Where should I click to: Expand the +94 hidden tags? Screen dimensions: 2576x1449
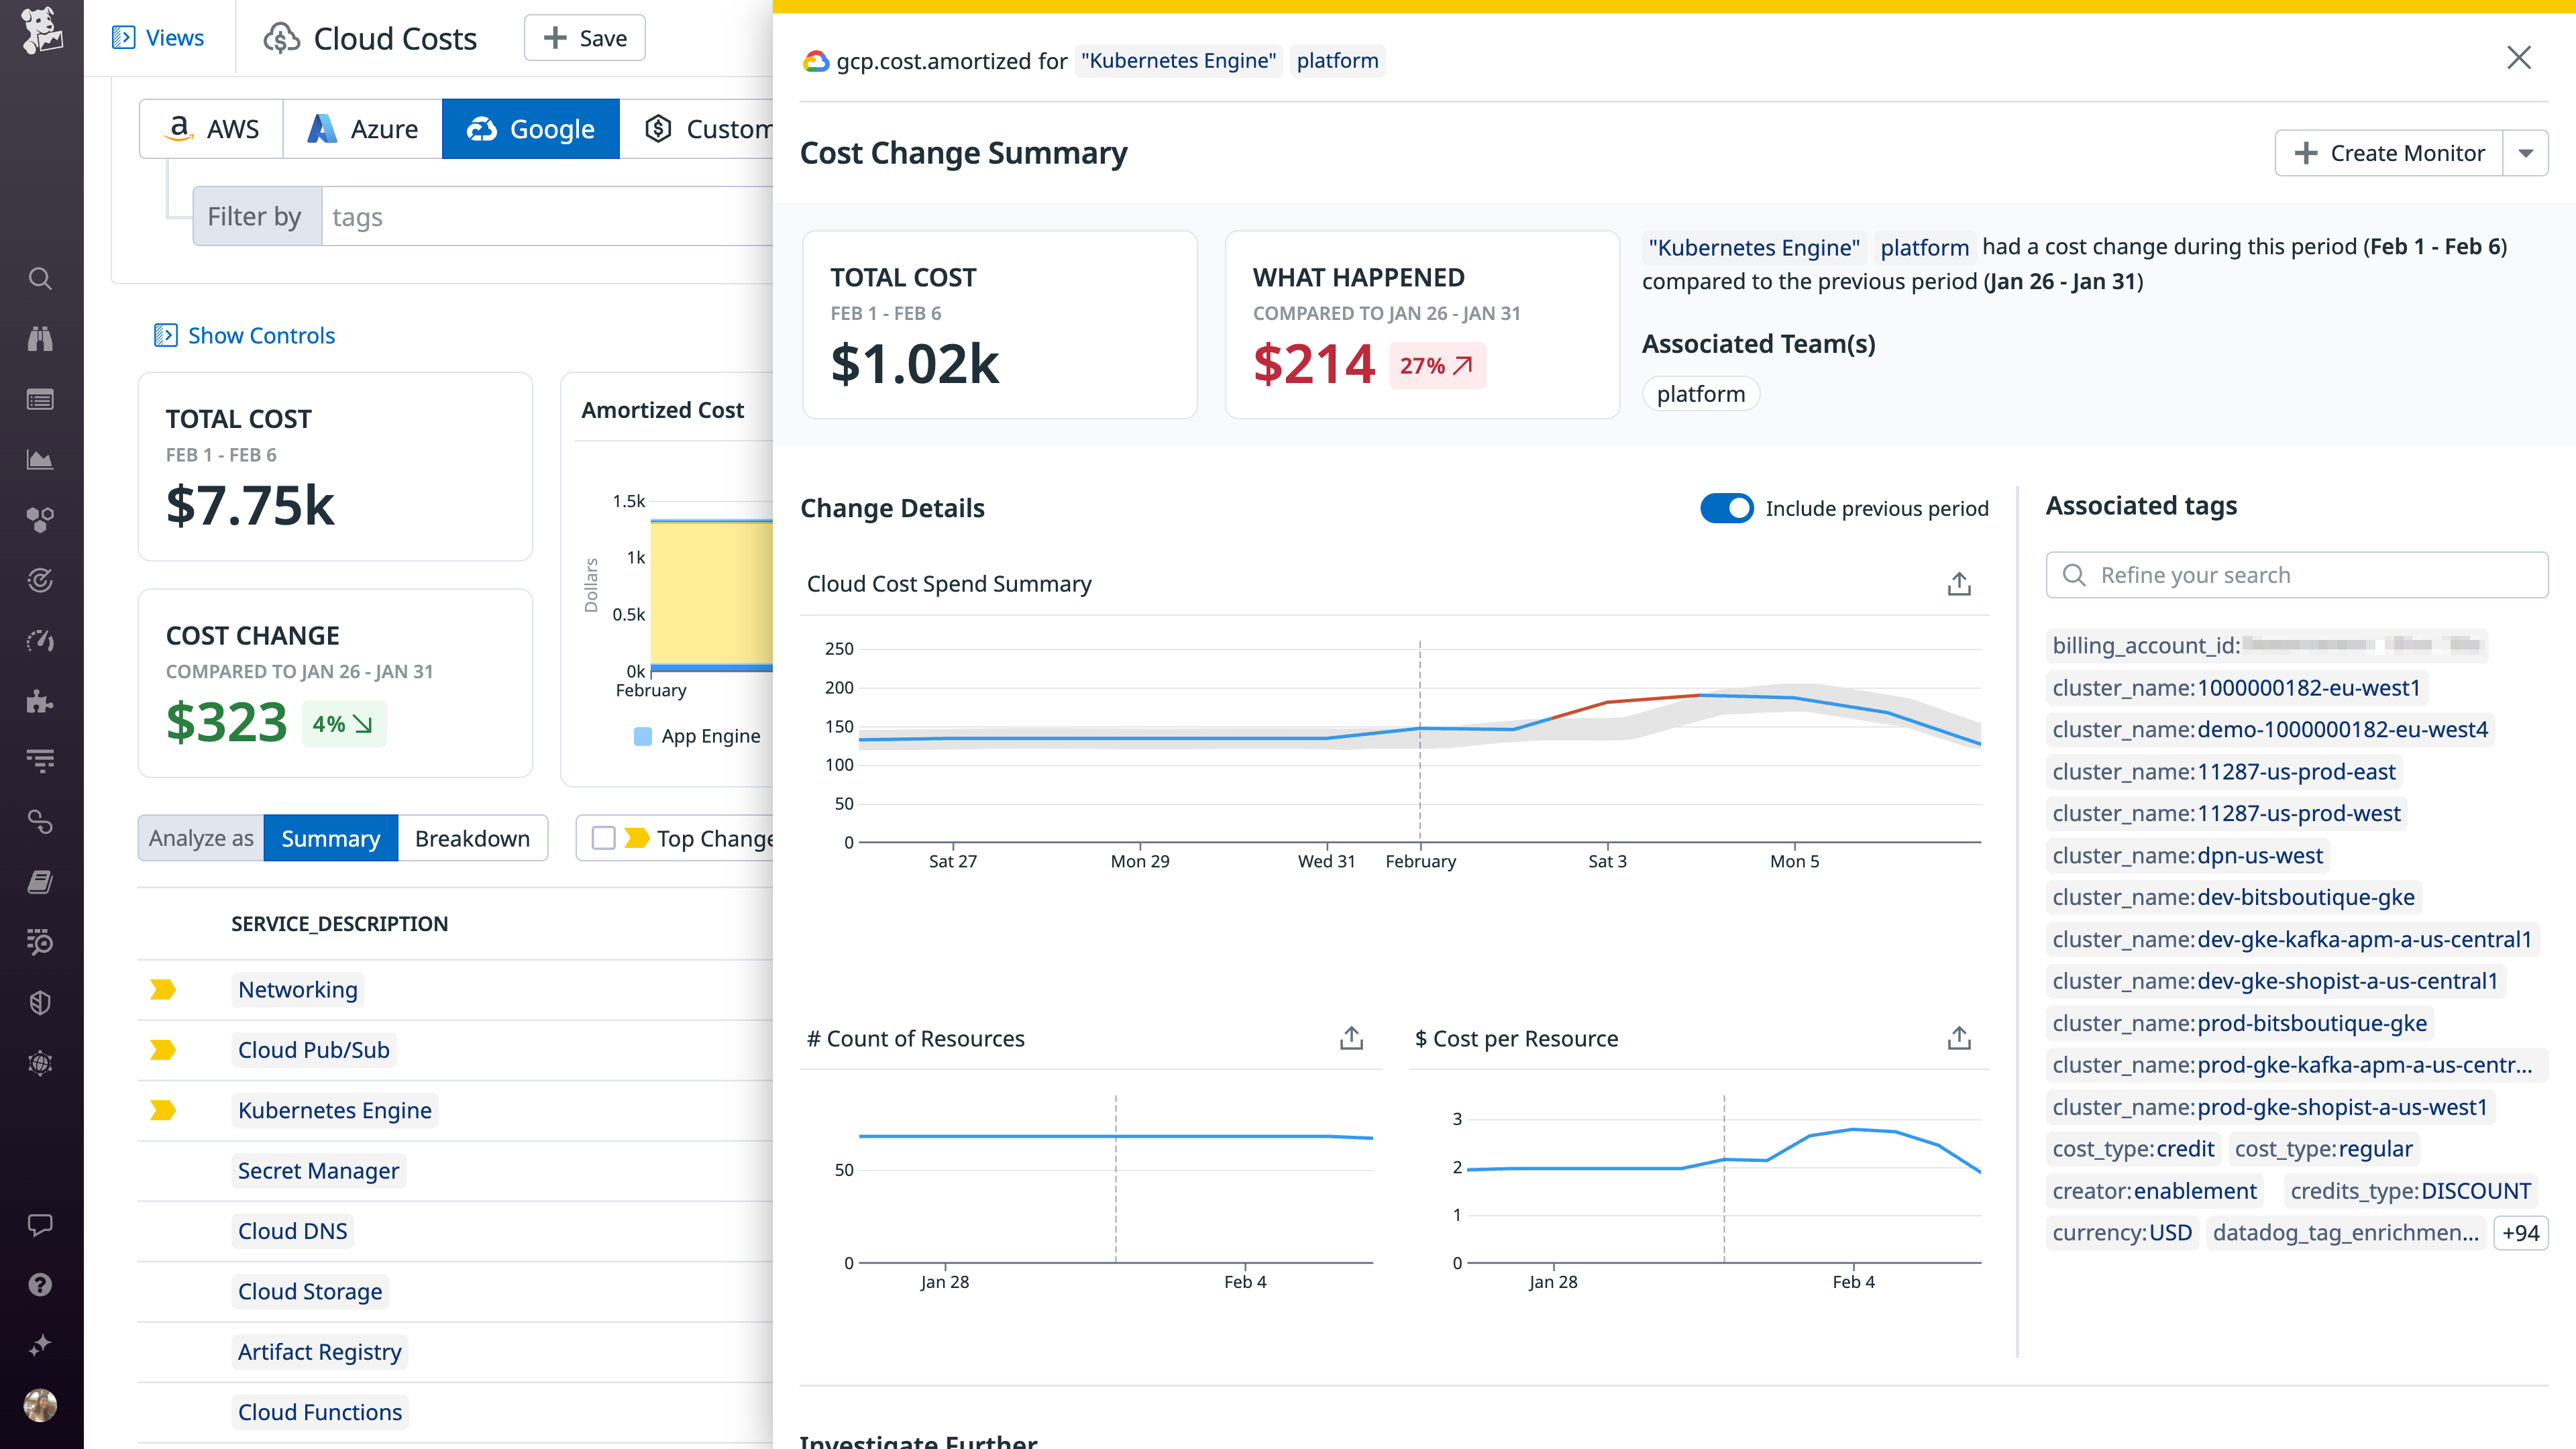[x=2521, y=1232]
